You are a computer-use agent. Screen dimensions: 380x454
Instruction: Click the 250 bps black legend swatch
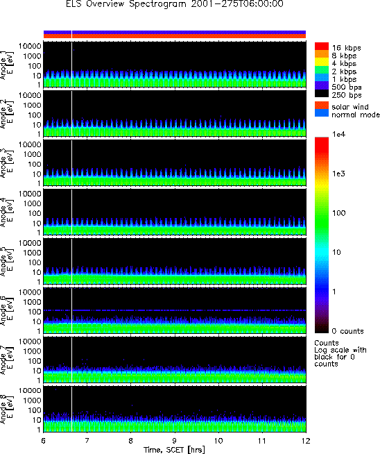click(322, 93)
